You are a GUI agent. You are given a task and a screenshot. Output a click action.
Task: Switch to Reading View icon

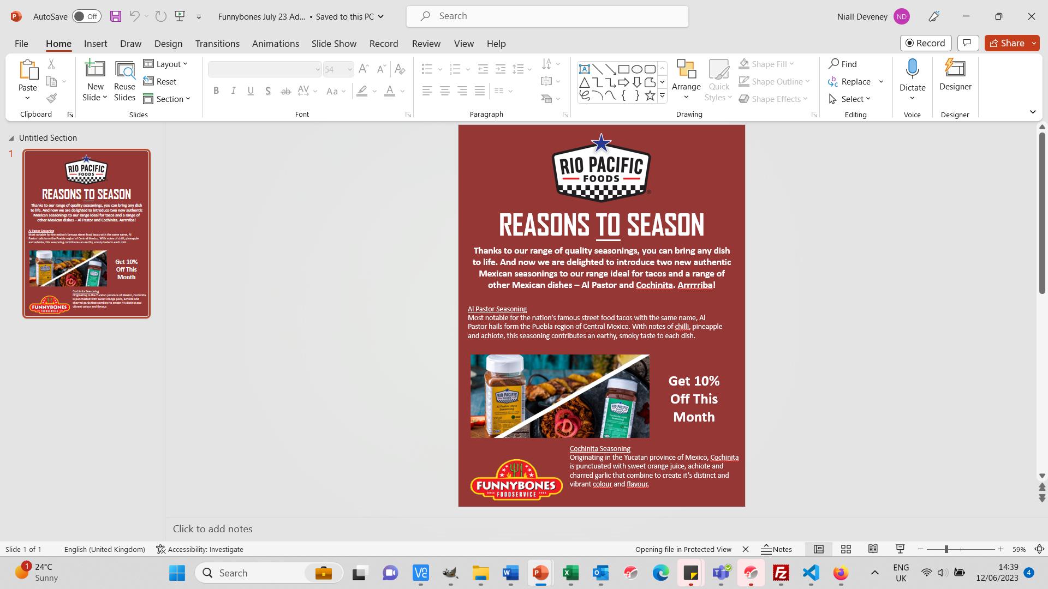click(873, 549)
